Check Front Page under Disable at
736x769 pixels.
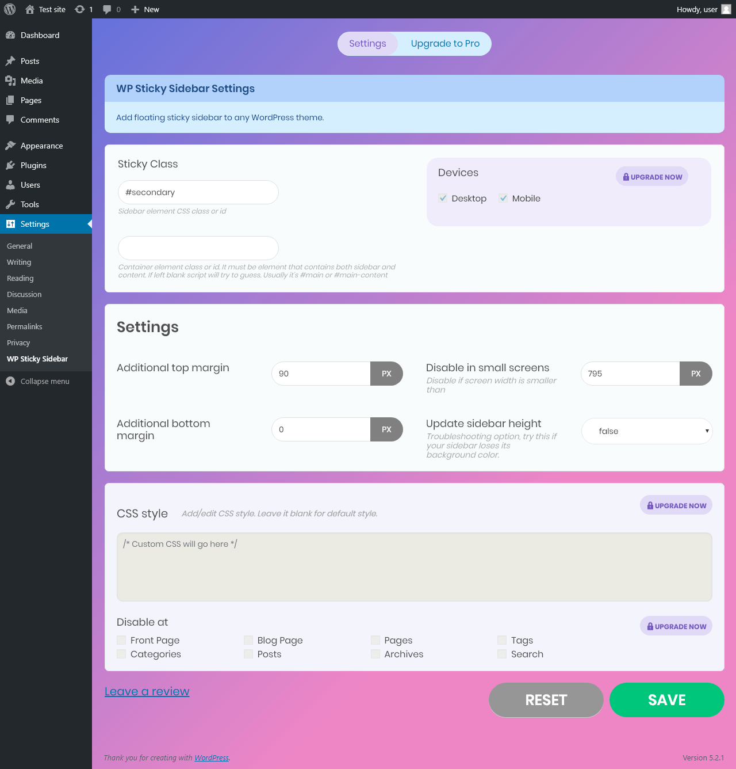(121, 640)
